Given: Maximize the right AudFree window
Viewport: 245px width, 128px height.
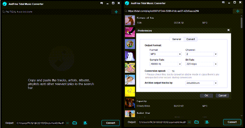Looking at the screenshot, I should 234,2.
